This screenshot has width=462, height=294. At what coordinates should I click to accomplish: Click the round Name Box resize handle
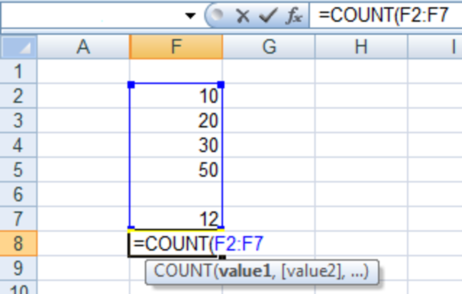218,15
